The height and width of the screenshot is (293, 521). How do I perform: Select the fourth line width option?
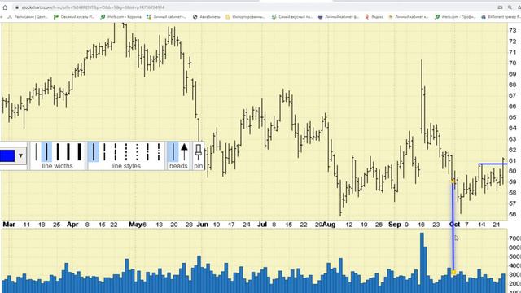pos(68,152)
